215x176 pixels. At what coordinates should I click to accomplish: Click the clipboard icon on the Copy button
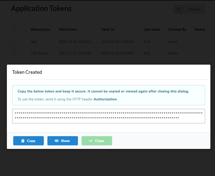click(x=23, y=141)
